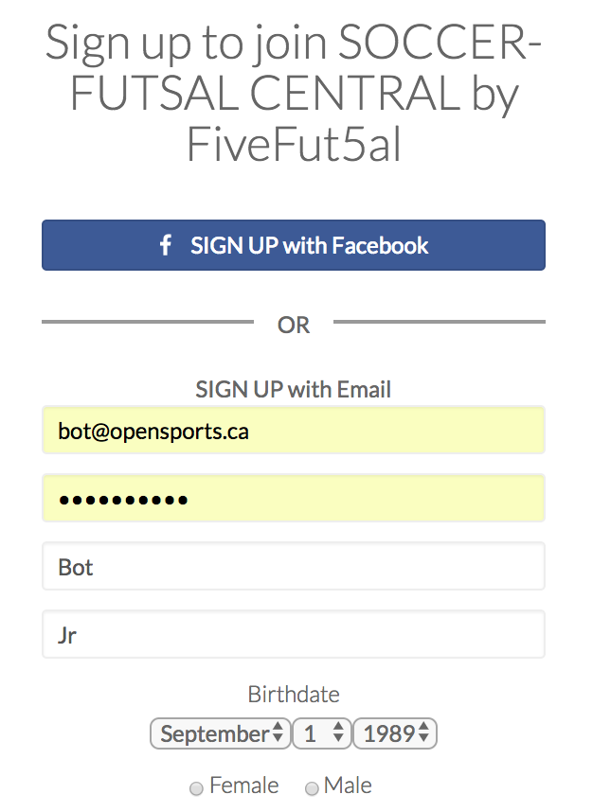Select the first name field showing Bot
593x812 pixels.
[x=294, y=567]
